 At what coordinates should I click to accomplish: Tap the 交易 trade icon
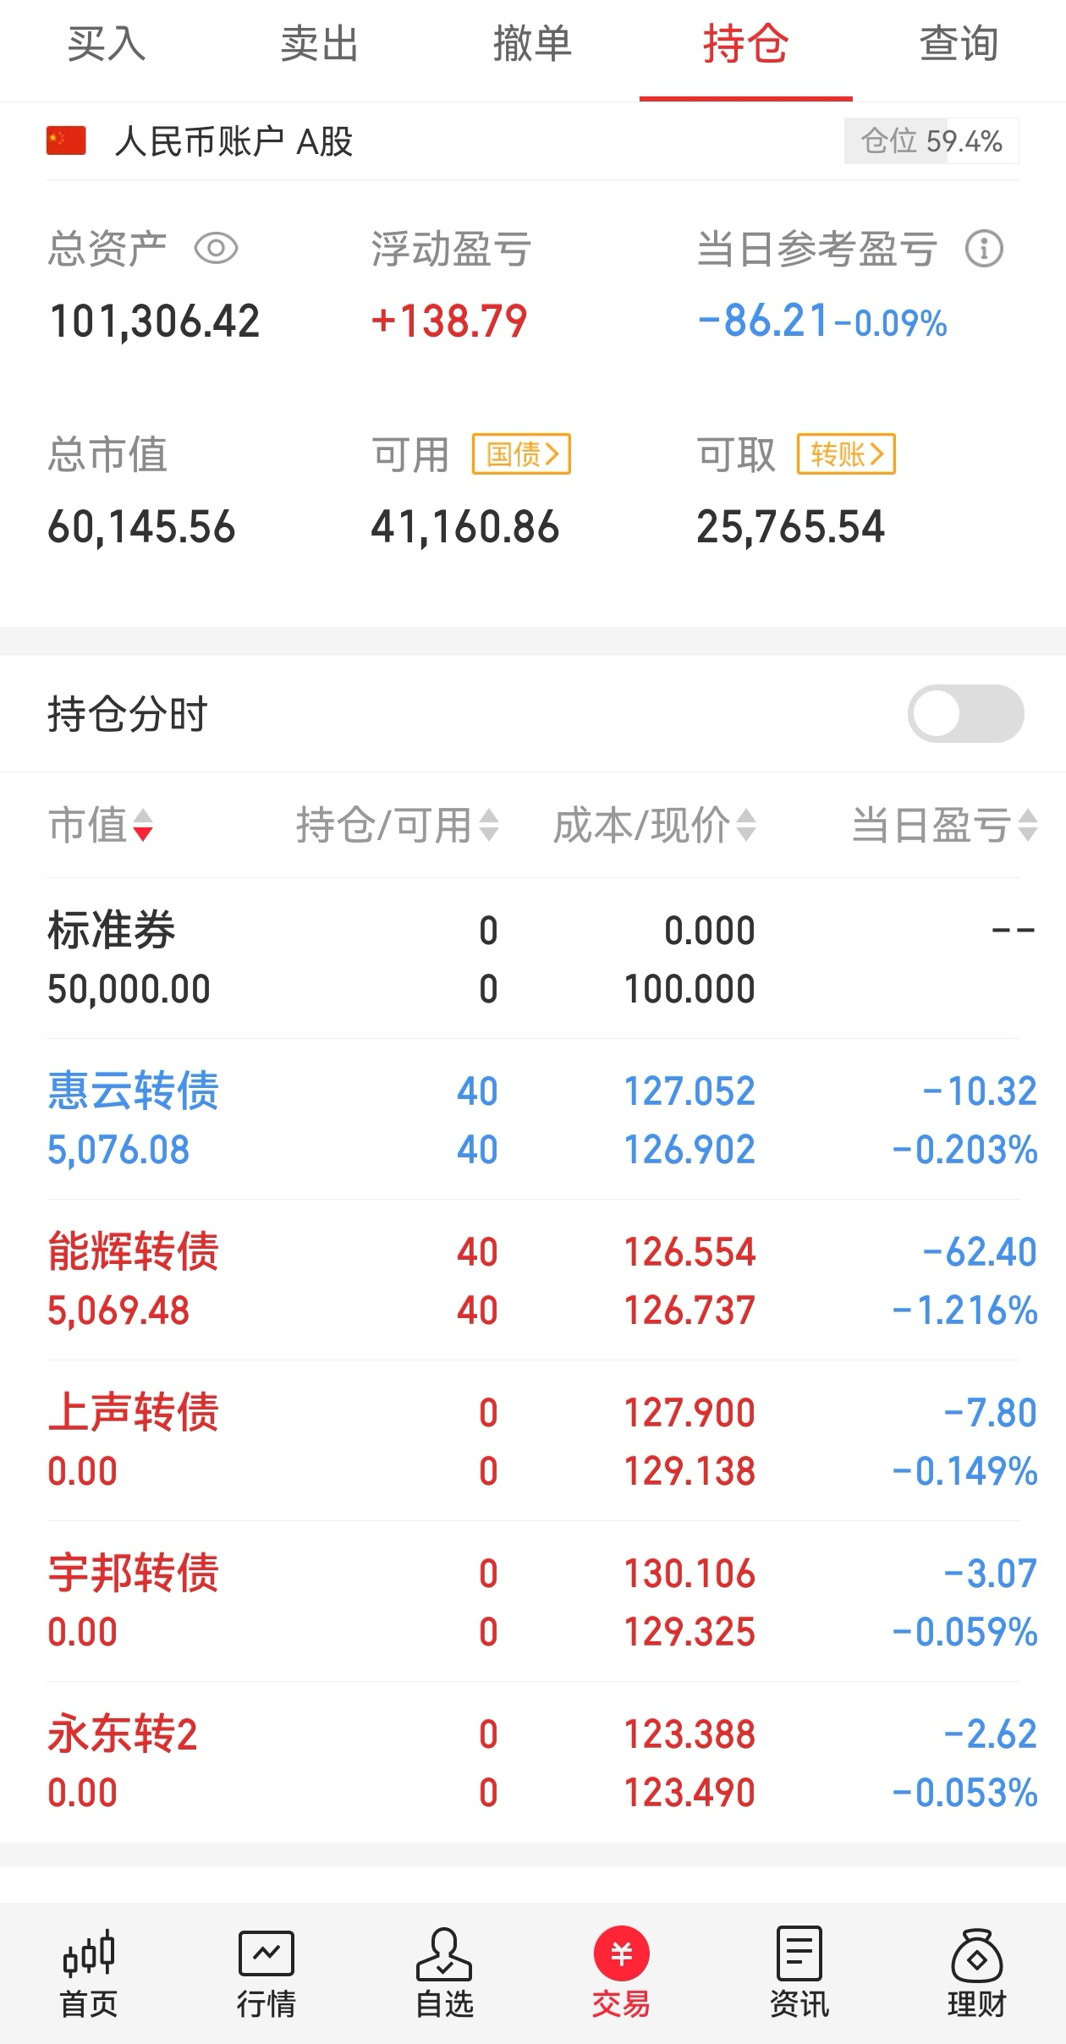(621, 1956)
